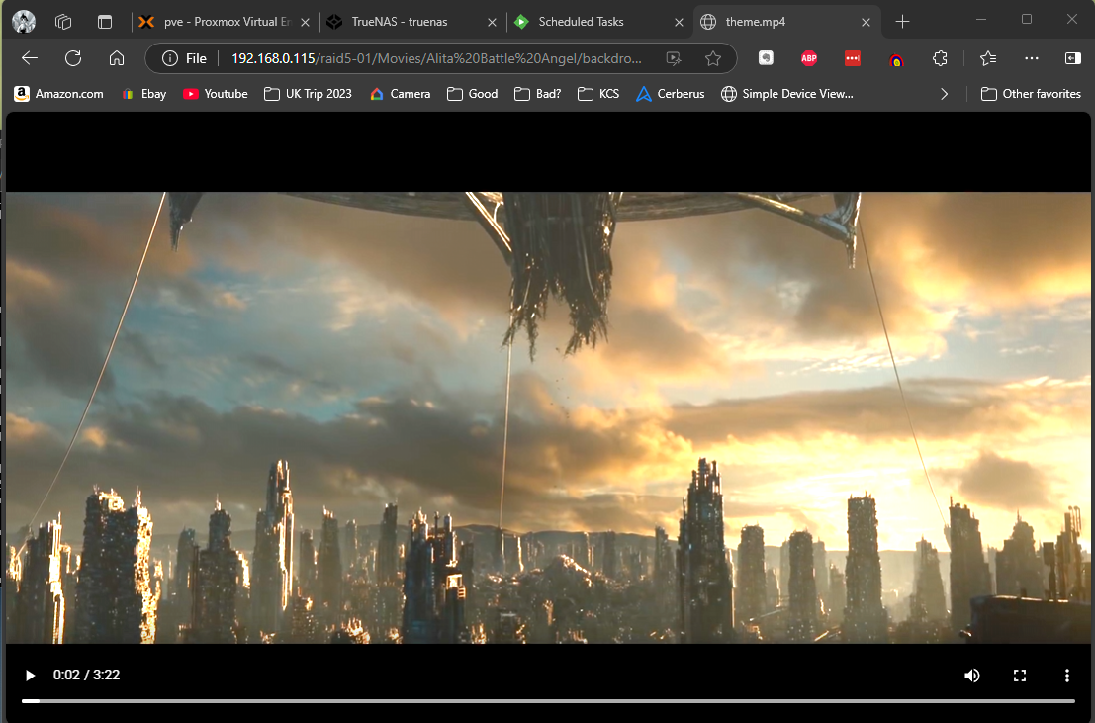Image resolution: width=1095 pixels, height=723 pixels.
Task: Go to the home page
Action: tap(117, 58)
